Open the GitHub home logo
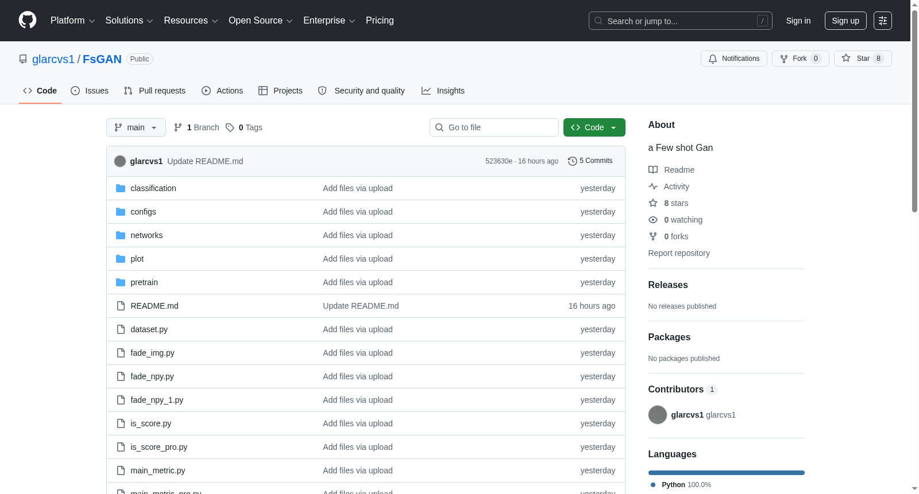919x494 pixels. (x=28, y=20)
